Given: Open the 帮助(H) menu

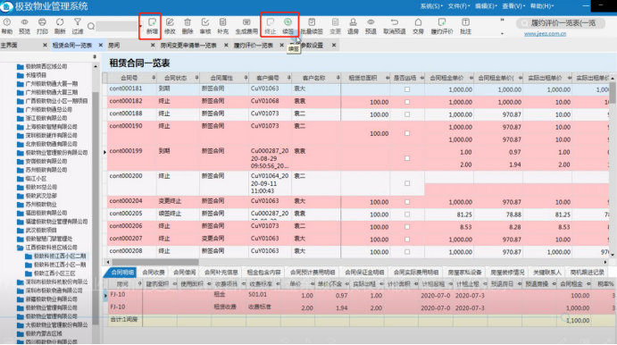Looking at the screenshot, I should (542, 6).
